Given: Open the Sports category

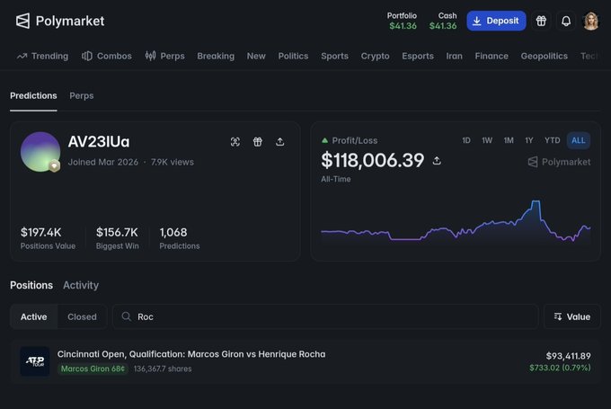Looking at the screenshot, I should (335, 56).
